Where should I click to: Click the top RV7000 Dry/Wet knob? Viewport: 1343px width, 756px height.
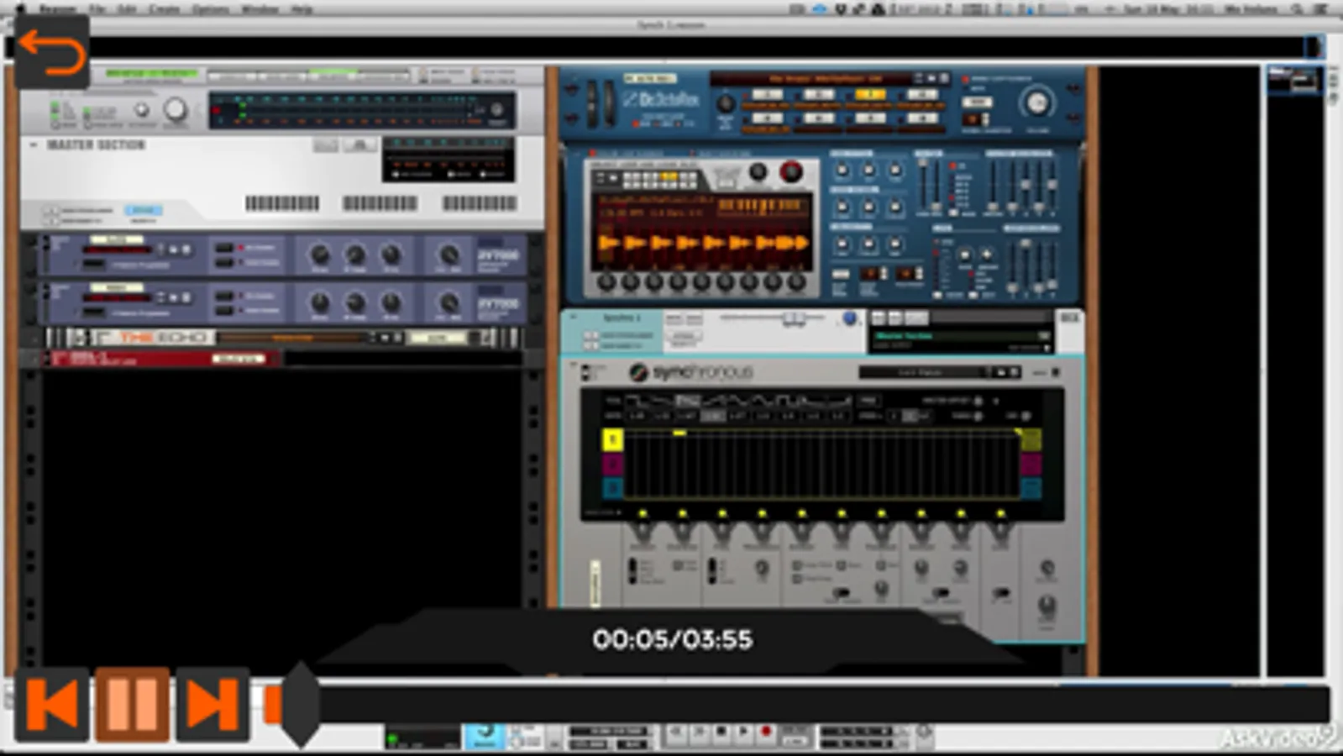pyautogui.click(x=449, y=255)
